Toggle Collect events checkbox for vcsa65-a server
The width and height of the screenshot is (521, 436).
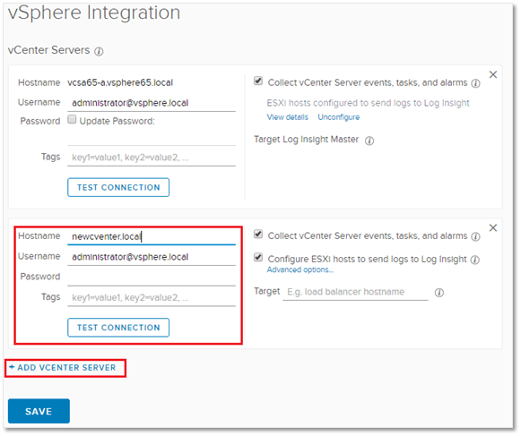pos(258,81)
